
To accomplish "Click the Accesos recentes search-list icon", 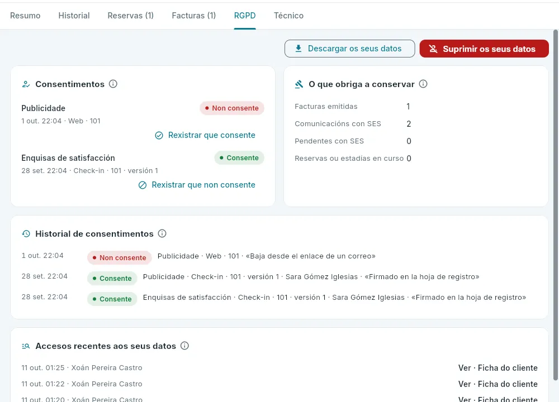I will pos(26,346).
